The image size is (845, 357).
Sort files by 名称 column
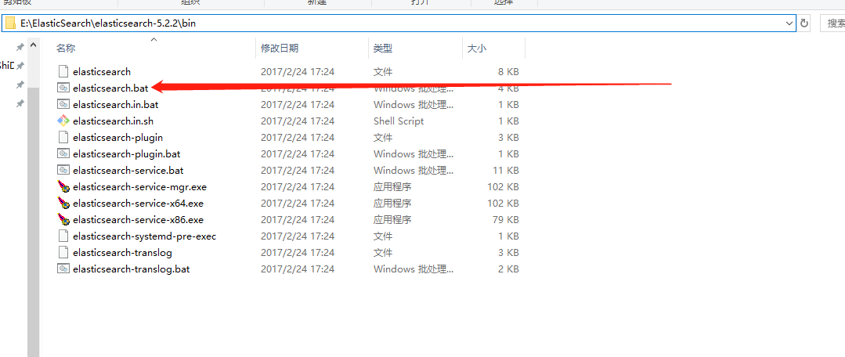tap(66, 48)
